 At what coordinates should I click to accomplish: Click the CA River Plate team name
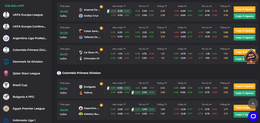click(x=92, y=53)
